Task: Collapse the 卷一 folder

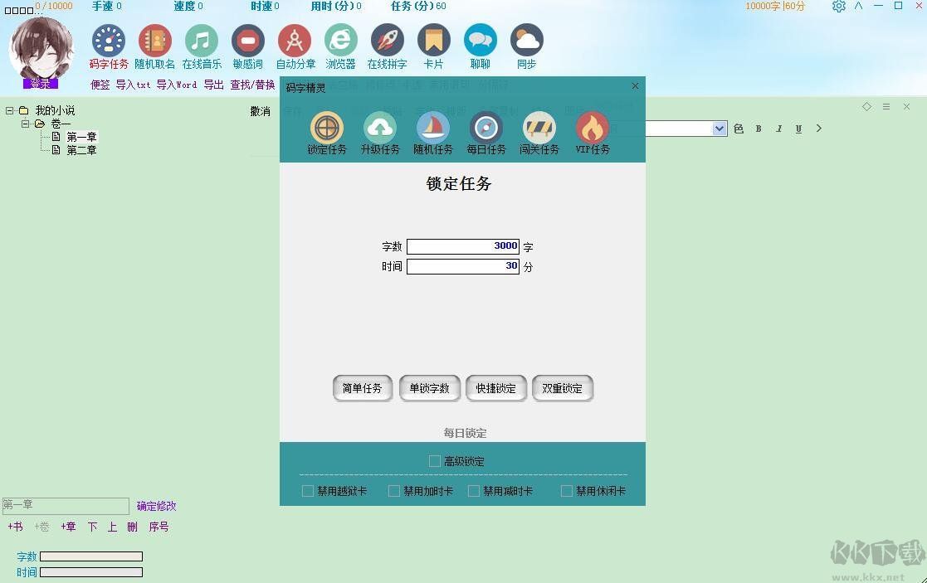Action: [26, 124]
